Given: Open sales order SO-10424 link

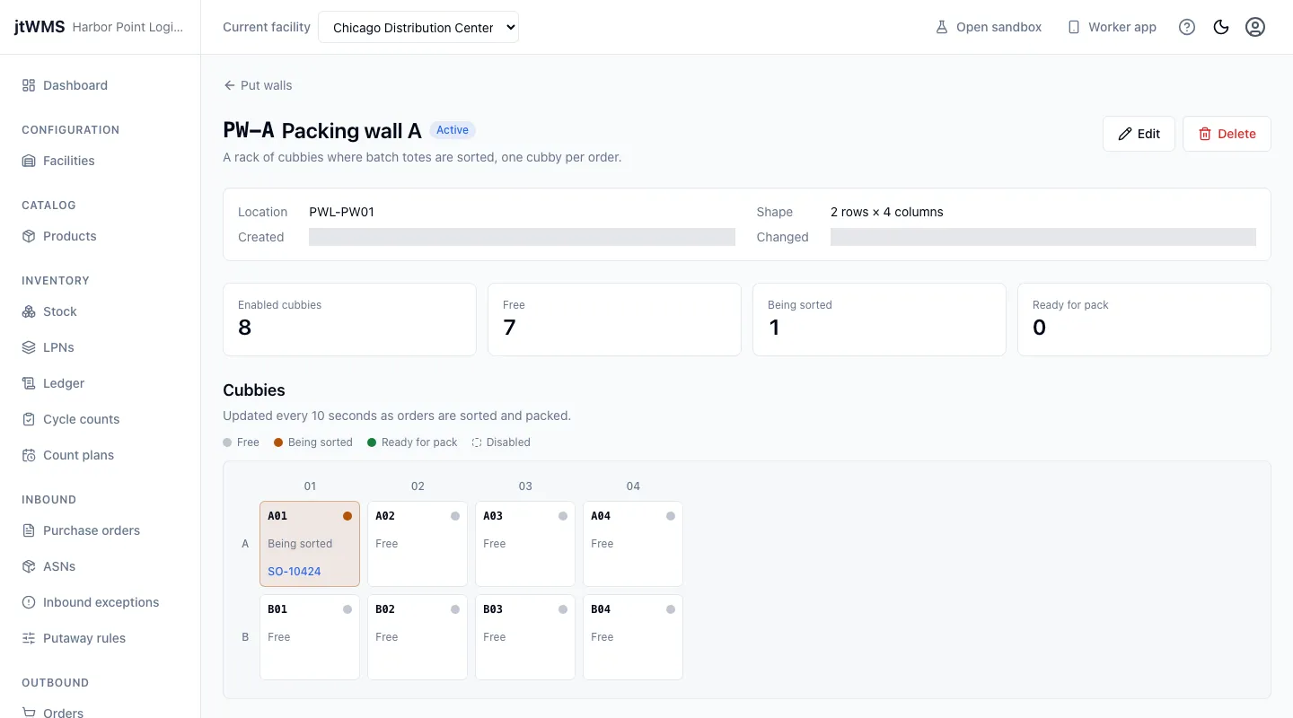Looking at the screenshot, I should click(x=295, y=571).
